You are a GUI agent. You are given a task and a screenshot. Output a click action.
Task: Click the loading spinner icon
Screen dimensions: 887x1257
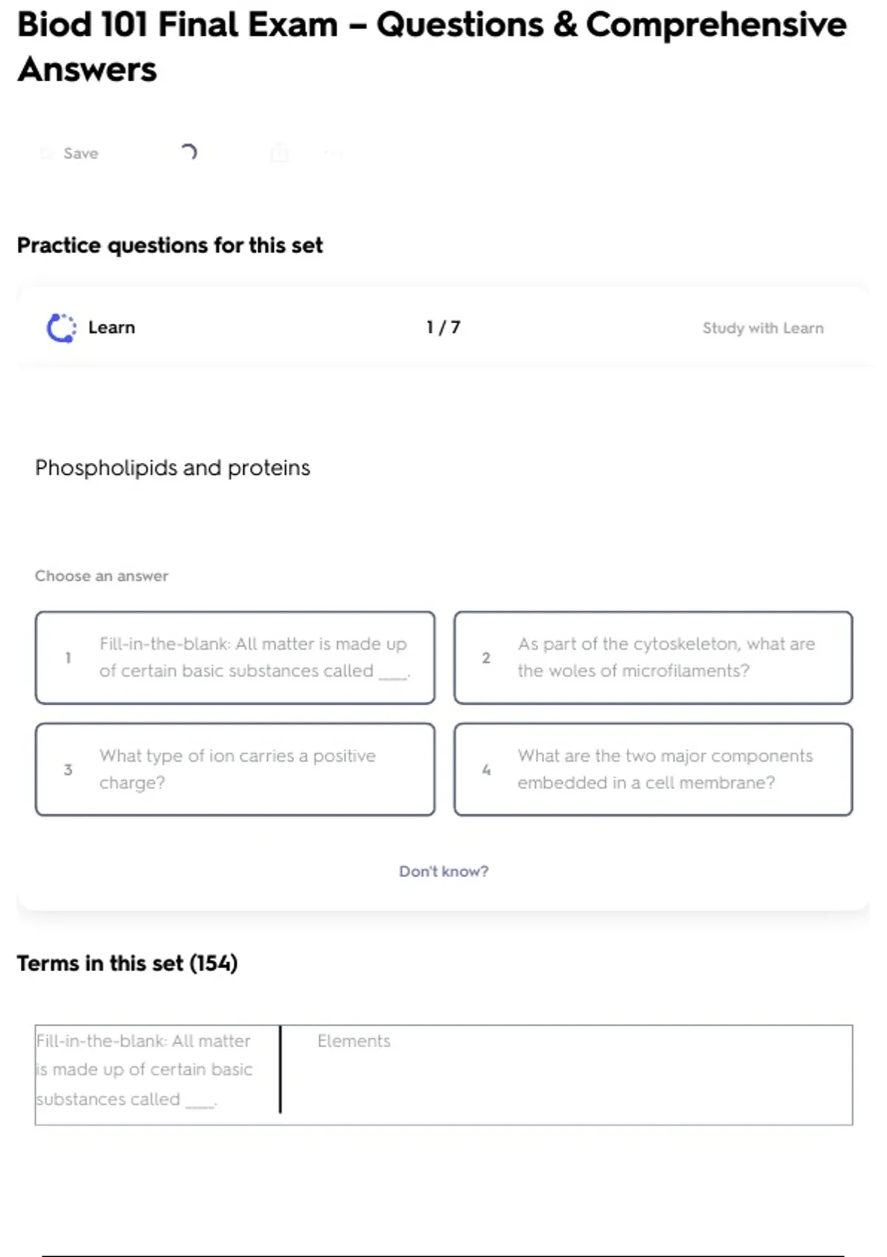click(x=188, y=152)
